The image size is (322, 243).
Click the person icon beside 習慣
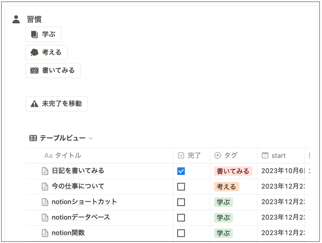16,19
